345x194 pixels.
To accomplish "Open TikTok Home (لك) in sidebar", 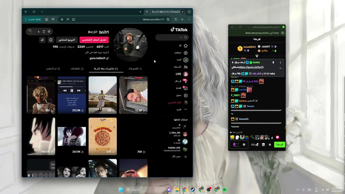I will click(183, 46).
